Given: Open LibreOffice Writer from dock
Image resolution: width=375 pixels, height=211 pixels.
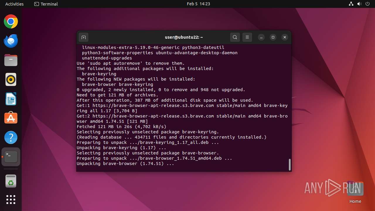Looking at the screenshot, I should 11,99.
